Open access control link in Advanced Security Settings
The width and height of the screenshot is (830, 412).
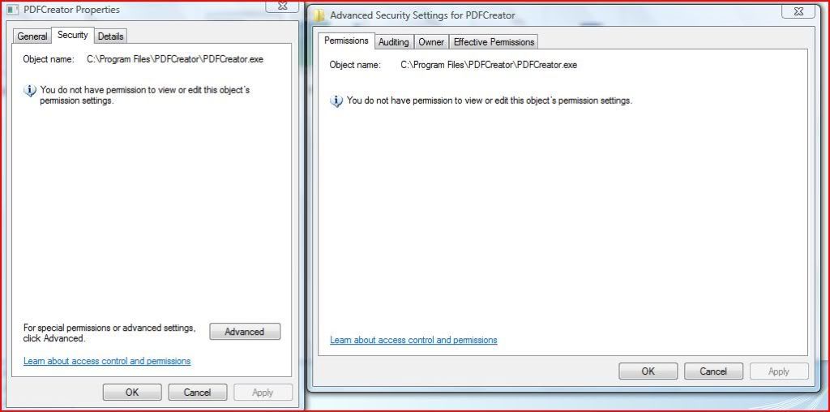pos(413,340)
